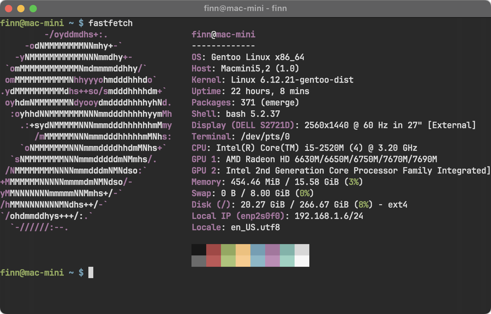Click the 'Uptime: 22 hours, 8 mins' line

coord(250,91)
